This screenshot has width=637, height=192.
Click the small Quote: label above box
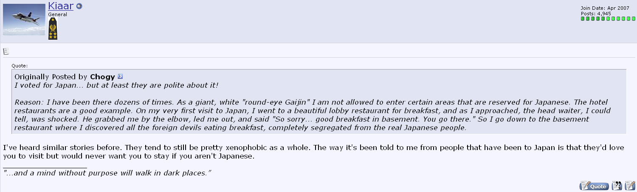click(x=20, y=66)
